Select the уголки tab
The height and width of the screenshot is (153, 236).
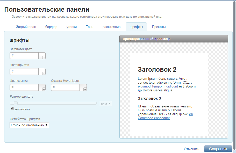(71, 27)
